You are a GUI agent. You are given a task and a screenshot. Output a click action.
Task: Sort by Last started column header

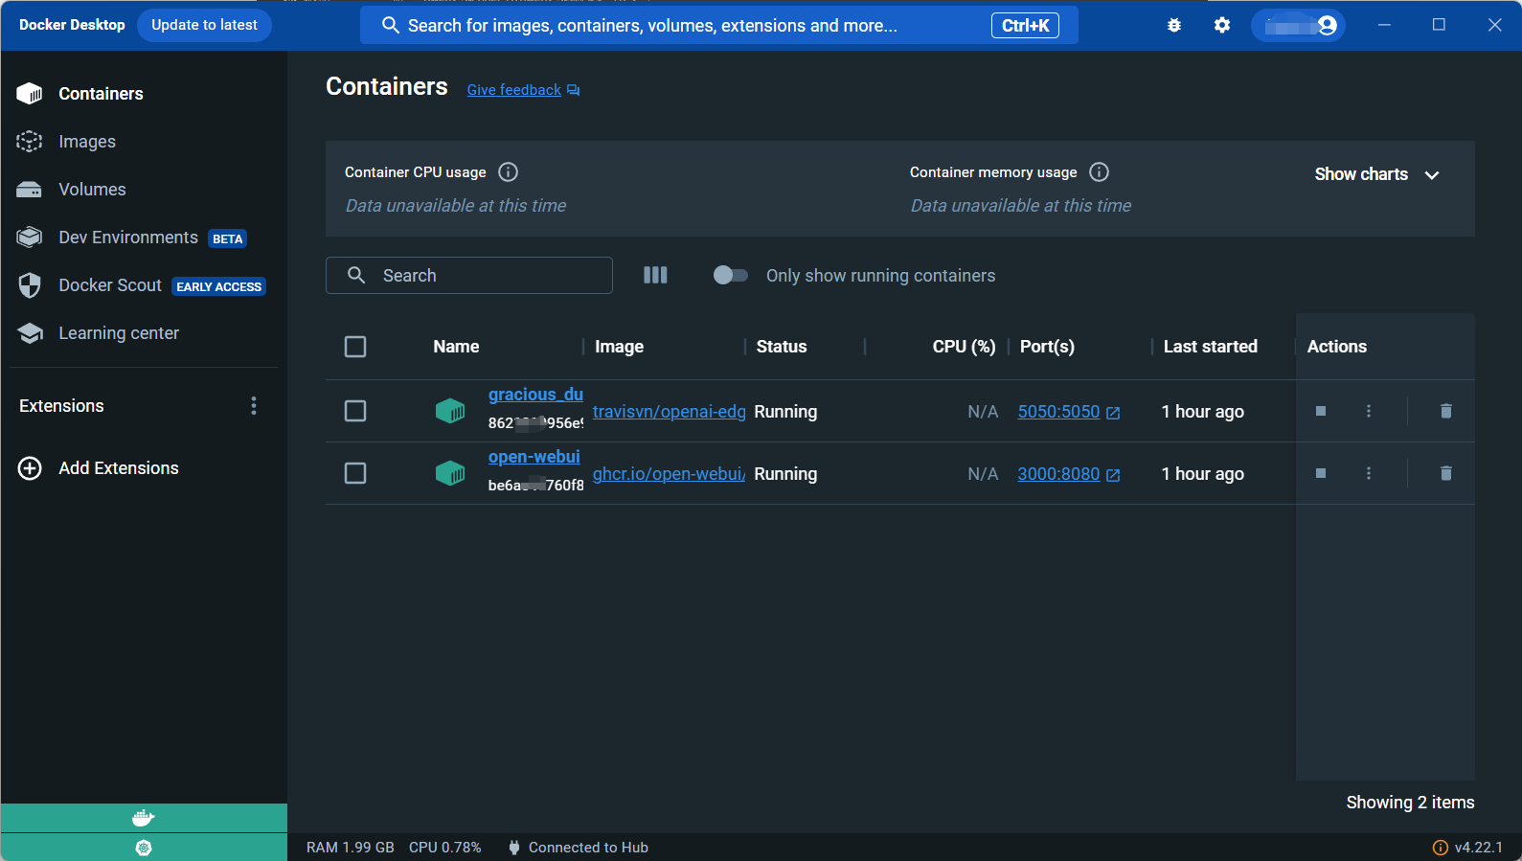click(x=1210, y=347)
